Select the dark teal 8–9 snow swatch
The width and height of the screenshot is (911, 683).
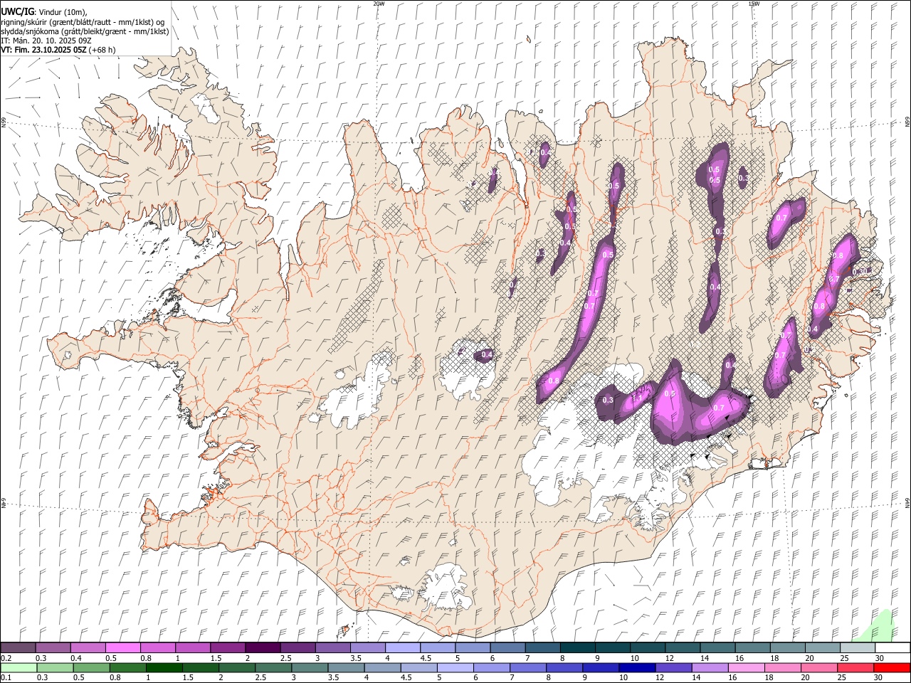pyautogui.click(x=576, y=647)
